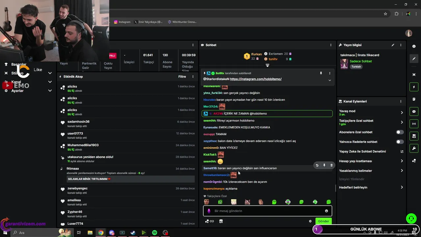This screenshot has height=237, width=421.
Task: Open Yayın bilgisi panel three-dot menu
Action: tap(401, 45)
